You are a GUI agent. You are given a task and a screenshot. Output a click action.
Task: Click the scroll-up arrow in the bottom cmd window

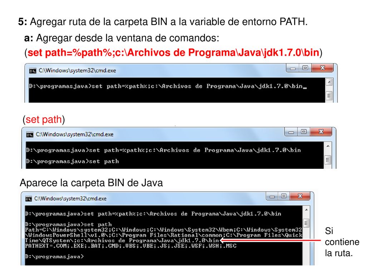[x=306, y=210]
